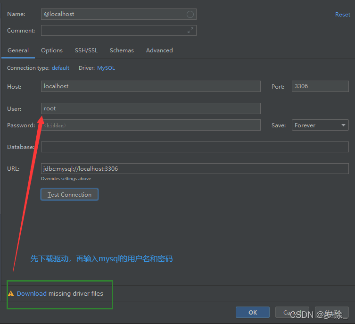The width and height of the screenshot is (355, 324).
Task: Focus the Comment input field
Action: point(119,30)
